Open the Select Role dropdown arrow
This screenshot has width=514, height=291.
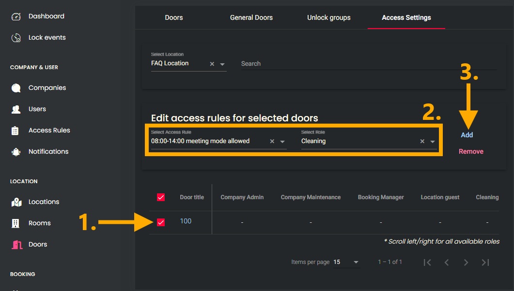click(x=433, y=142)
